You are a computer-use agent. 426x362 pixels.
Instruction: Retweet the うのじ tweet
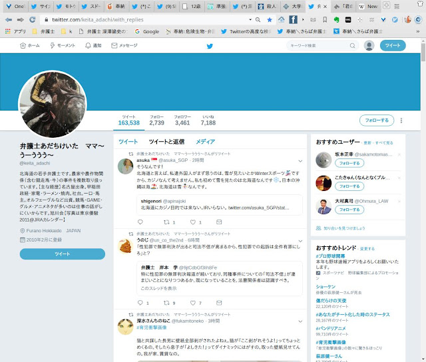coord(166,303)
